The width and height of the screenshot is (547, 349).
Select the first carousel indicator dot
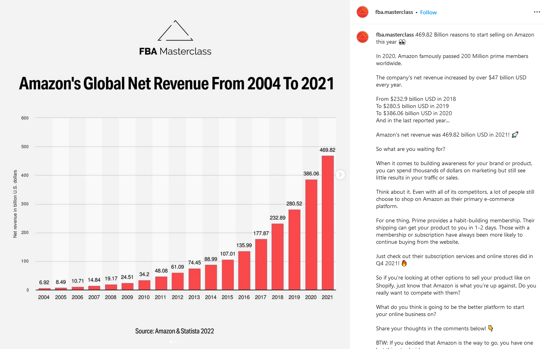click(x=171, y=341)
